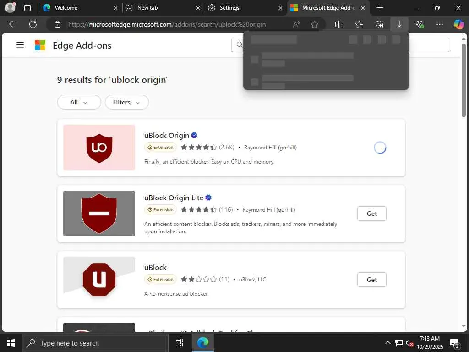
Task: Click the uBlock Origin shield thumbnail
Action: coord(99,148)
